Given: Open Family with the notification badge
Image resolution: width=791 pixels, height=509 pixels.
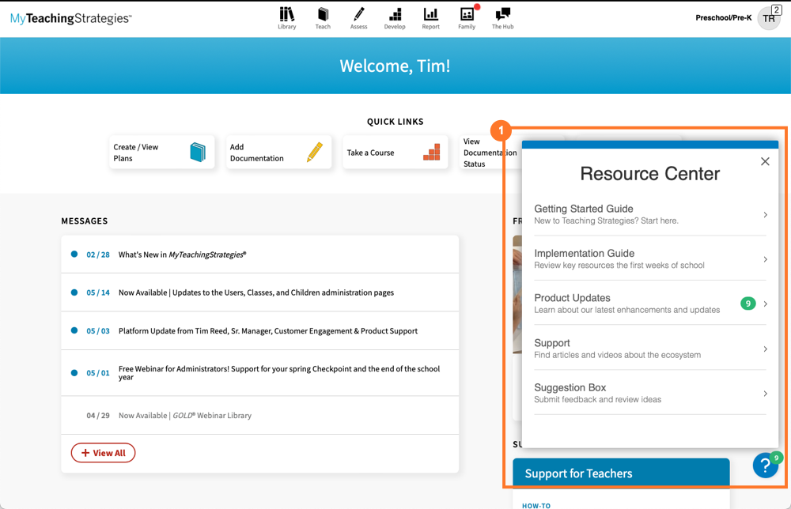Looking at the screenshot, I should pyautogui.click(x=466, y=17).
